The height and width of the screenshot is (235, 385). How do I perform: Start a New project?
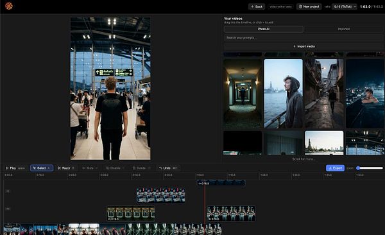coord(309,6)
